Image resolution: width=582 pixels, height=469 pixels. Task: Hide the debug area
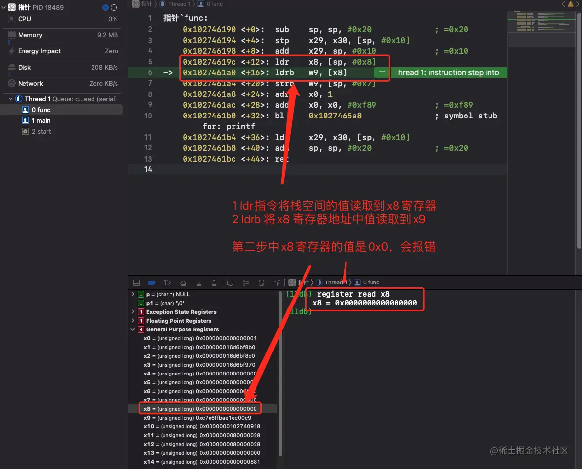[x=136, y=282]
